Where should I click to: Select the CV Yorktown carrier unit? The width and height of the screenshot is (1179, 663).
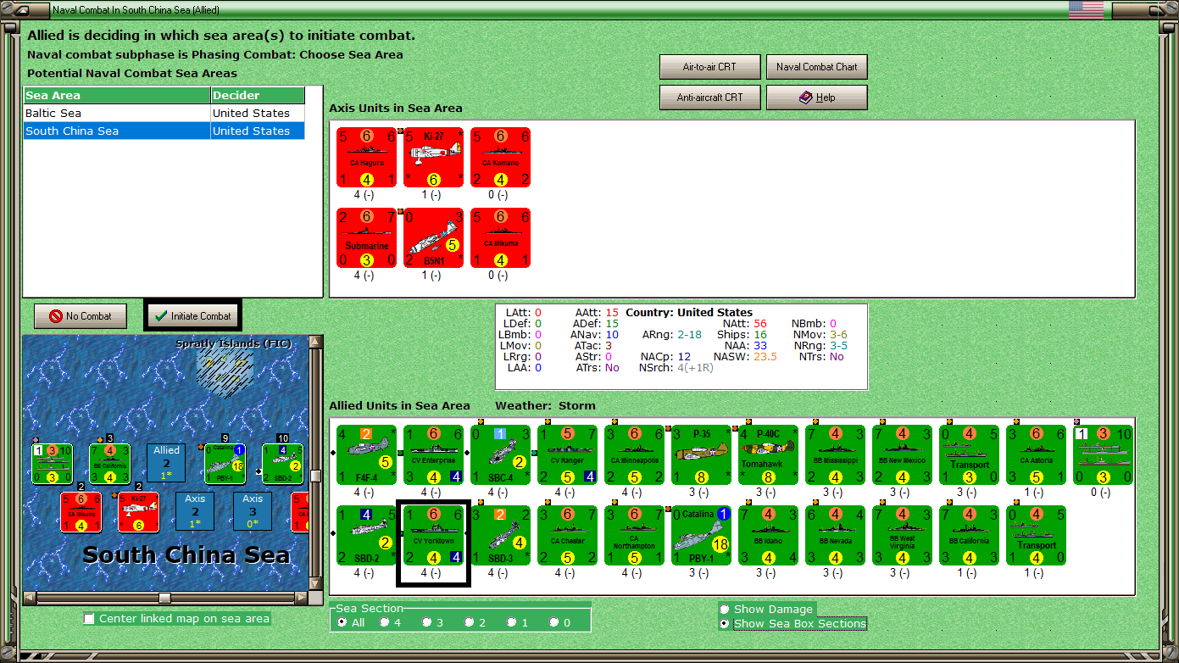(433, 536)
